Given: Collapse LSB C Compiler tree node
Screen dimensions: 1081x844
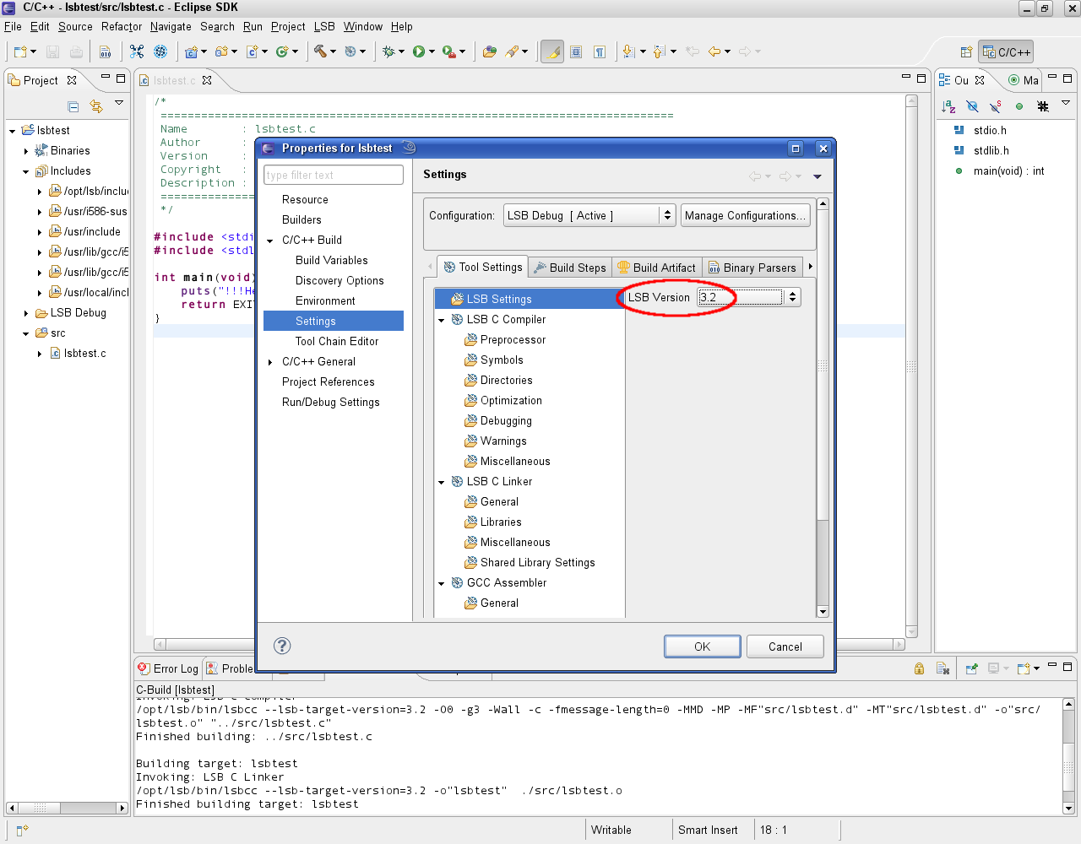Looking at the screenshot, I should click(441, 320).
